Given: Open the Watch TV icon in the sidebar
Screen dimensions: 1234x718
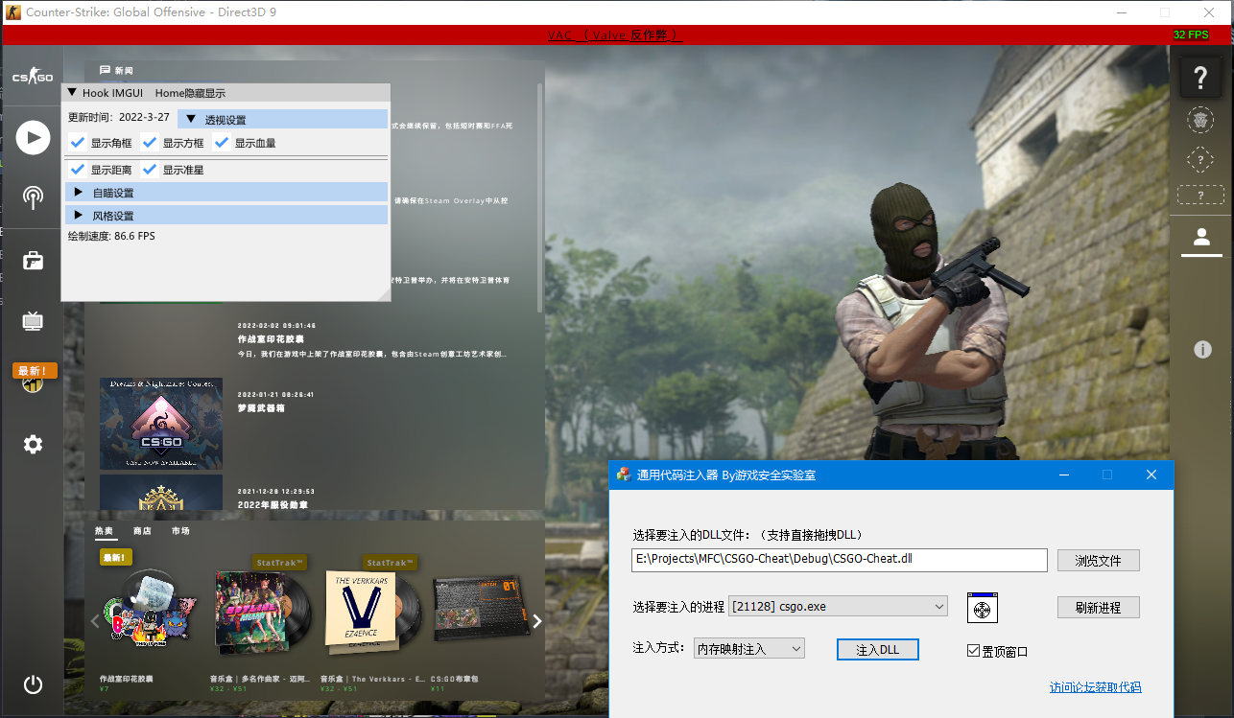Looking at the screenshot, I should click(33, 320).
